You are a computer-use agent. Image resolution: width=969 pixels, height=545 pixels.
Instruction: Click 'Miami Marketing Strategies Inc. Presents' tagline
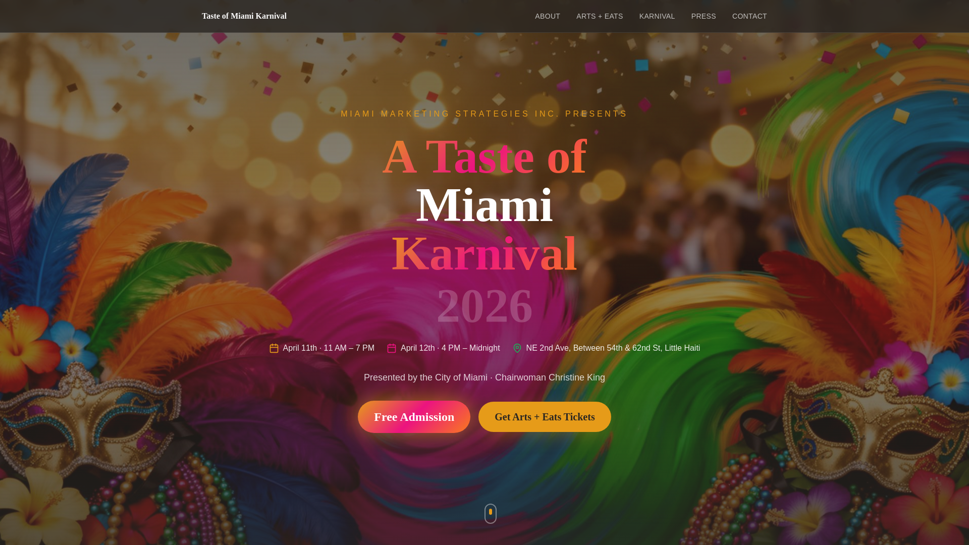(x=484, y=114)
